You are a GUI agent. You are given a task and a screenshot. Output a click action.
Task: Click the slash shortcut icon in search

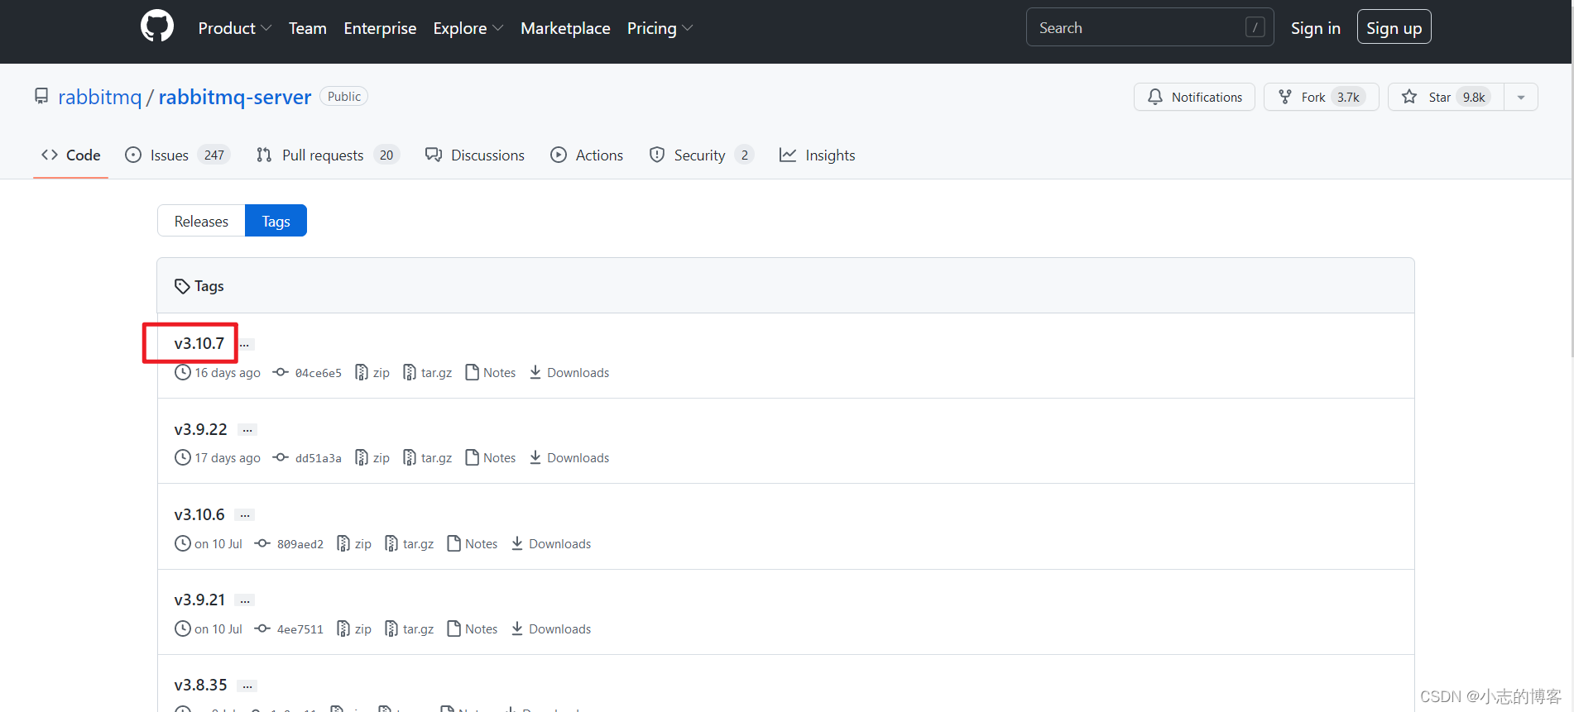click(x=1255, y=27)
